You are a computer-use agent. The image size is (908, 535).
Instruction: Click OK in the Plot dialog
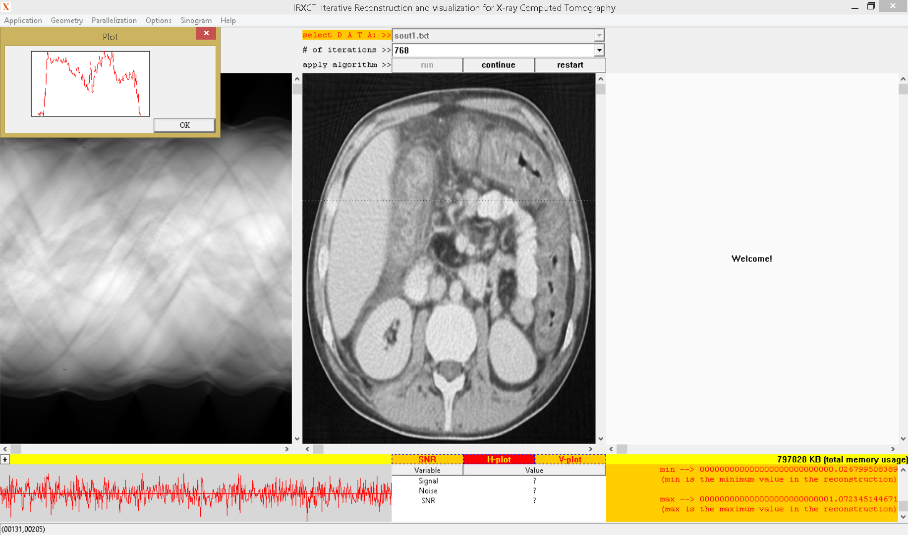184,125
